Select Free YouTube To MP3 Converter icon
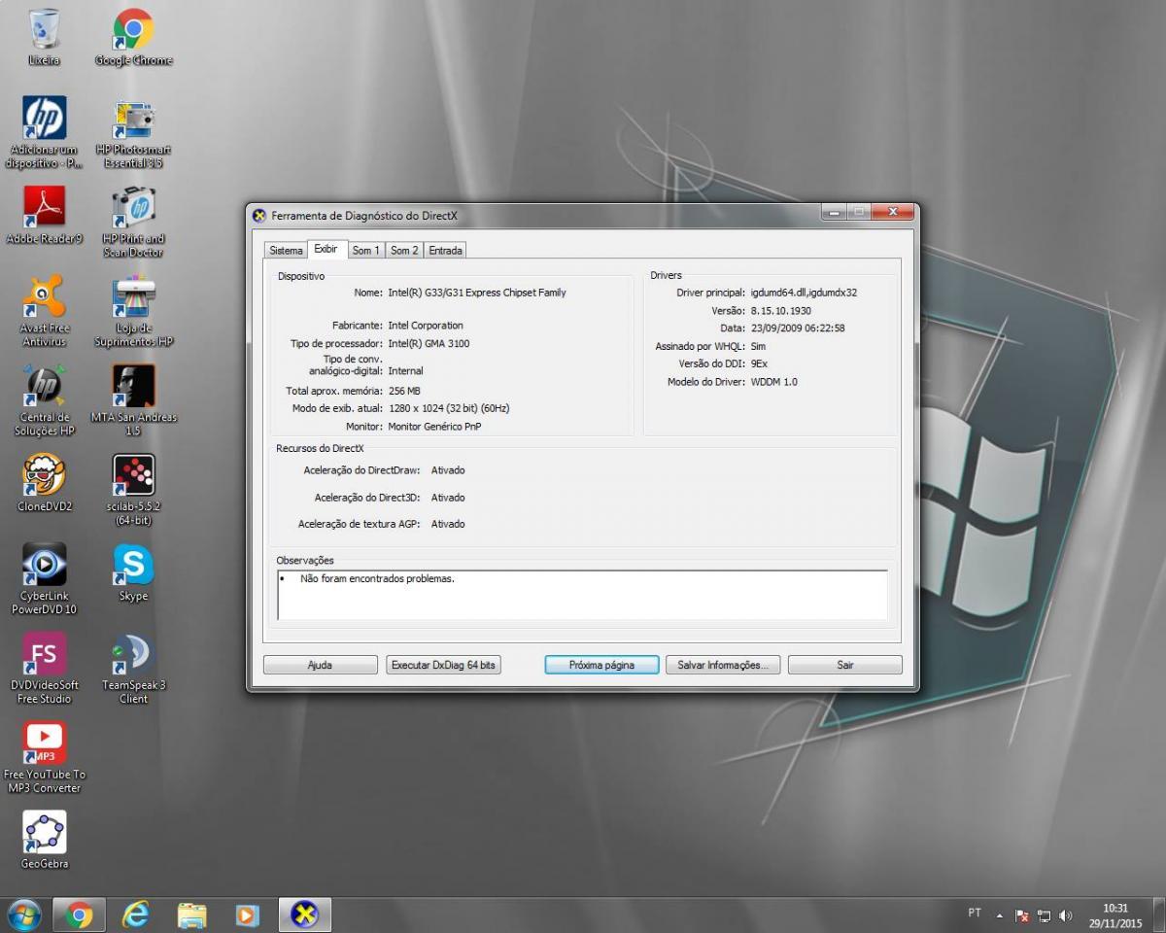The width and height of the screenshot is (1166, 933). [x=44, y=758]
